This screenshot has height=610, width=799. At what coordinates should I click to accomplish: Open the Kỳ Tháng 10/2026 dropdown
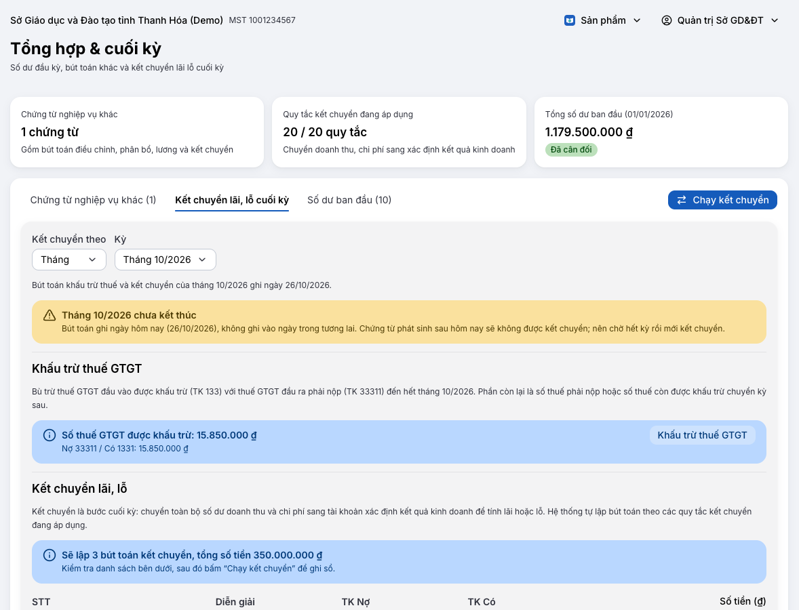pos(165,260)
